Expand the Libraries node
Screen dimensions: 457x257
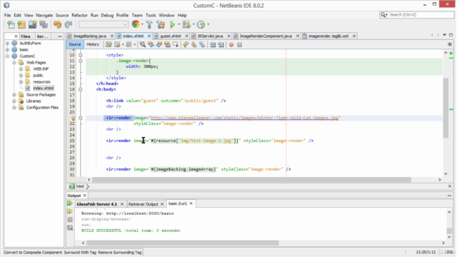14,101
